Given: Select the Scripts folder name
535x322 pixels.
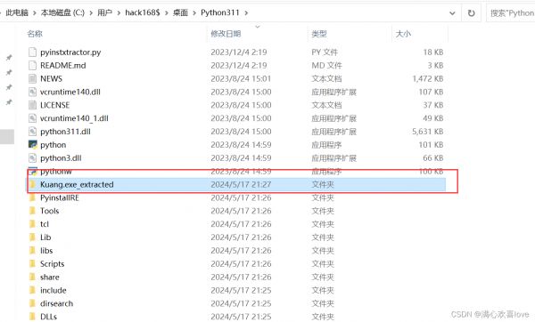Looking at the screenshot, I should click(x=53, y=264).
